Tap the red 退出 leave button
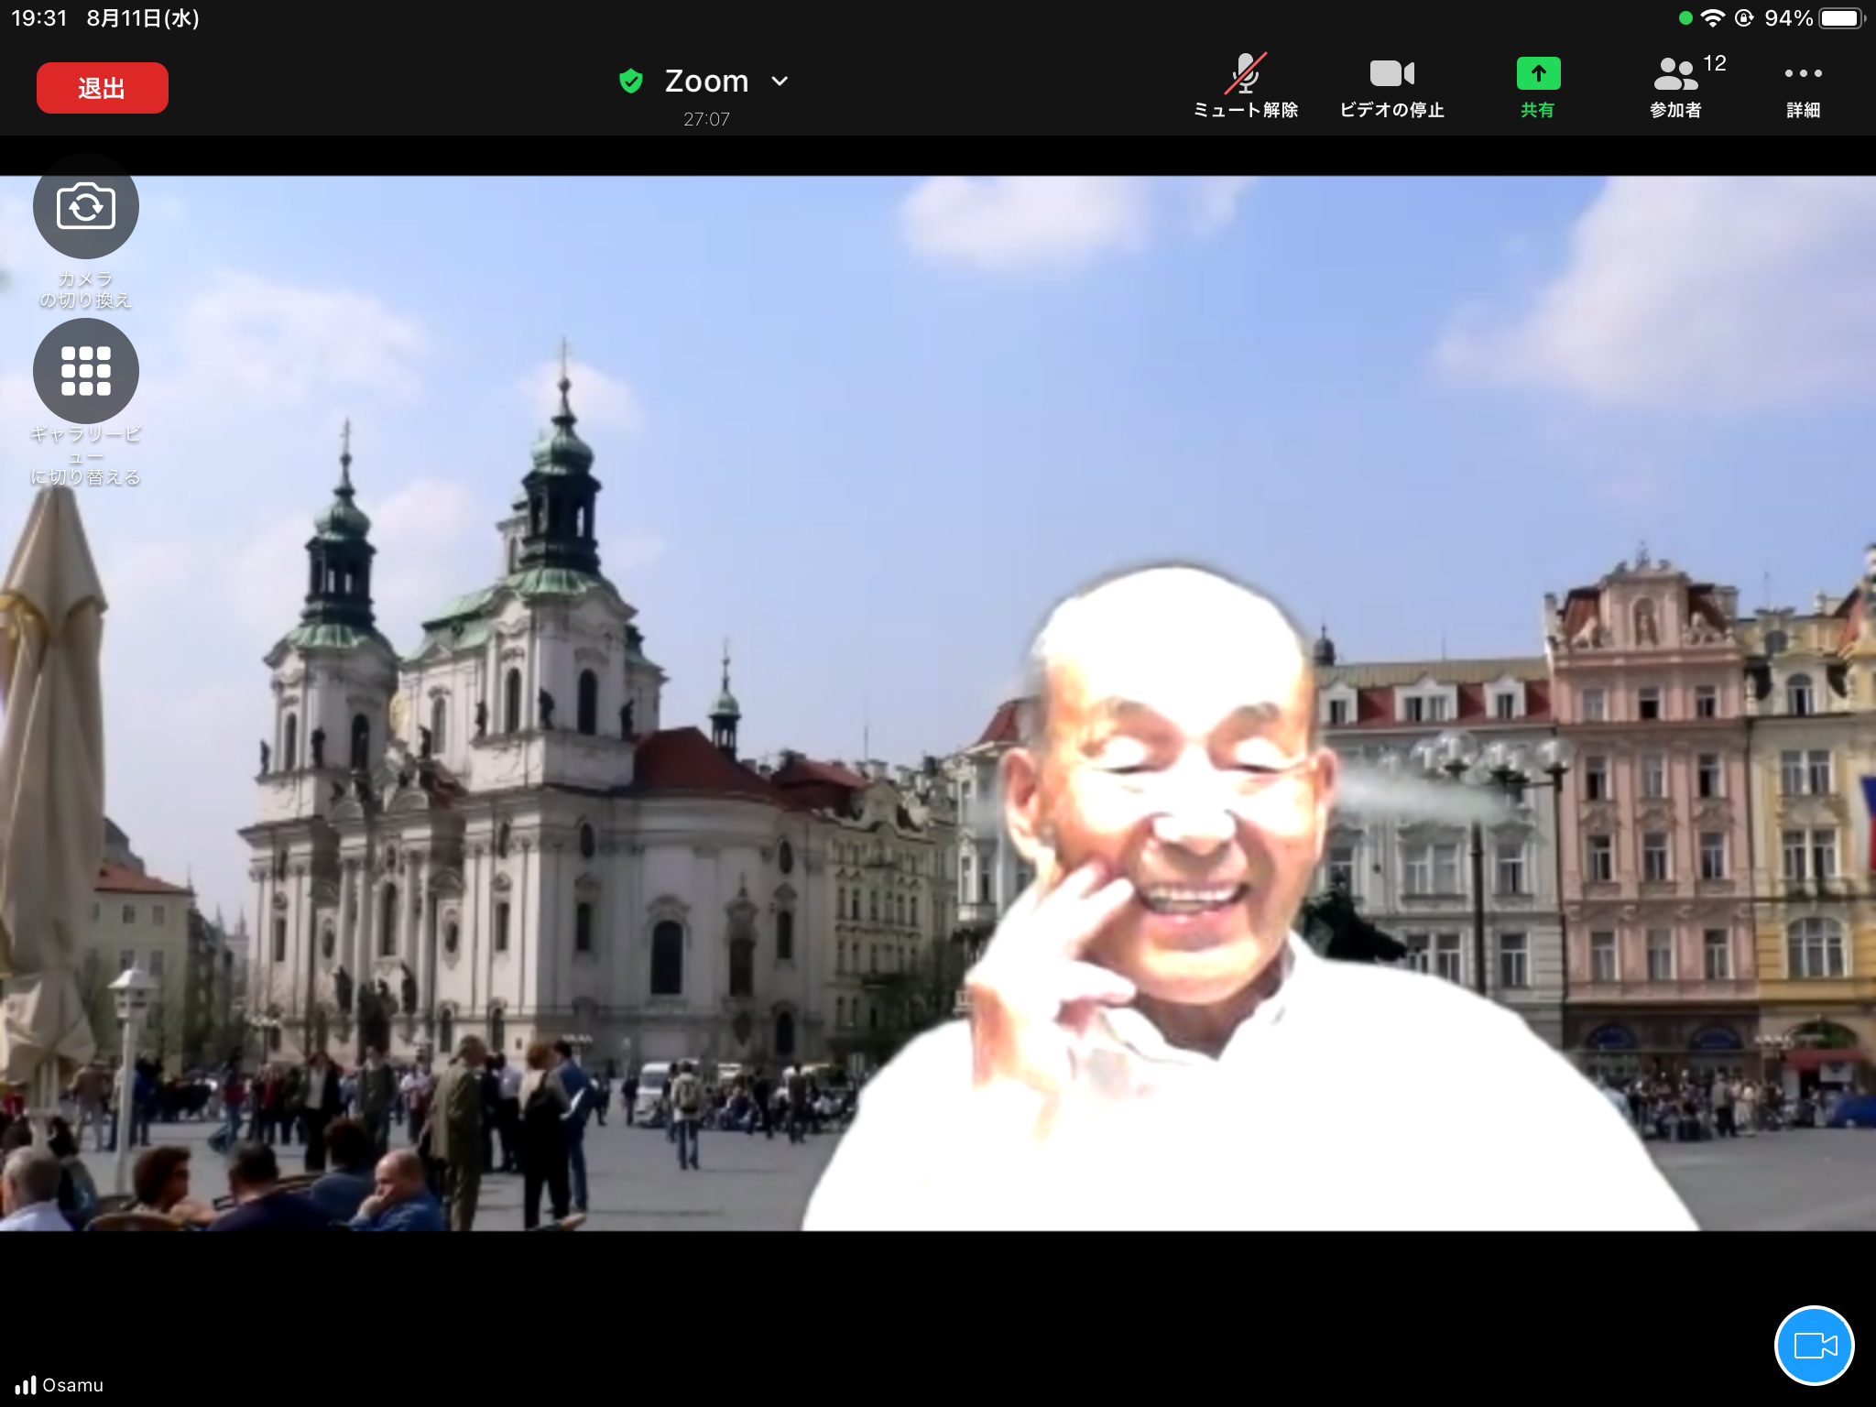The width and height of the screenshot is (1876, 1407). pyautogui.click(x=102, y=88)
